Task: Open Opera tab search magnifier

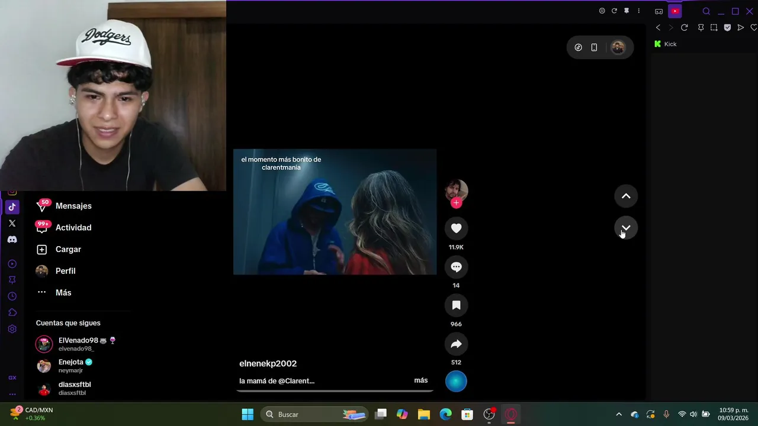Action: (x=706, y=11)
